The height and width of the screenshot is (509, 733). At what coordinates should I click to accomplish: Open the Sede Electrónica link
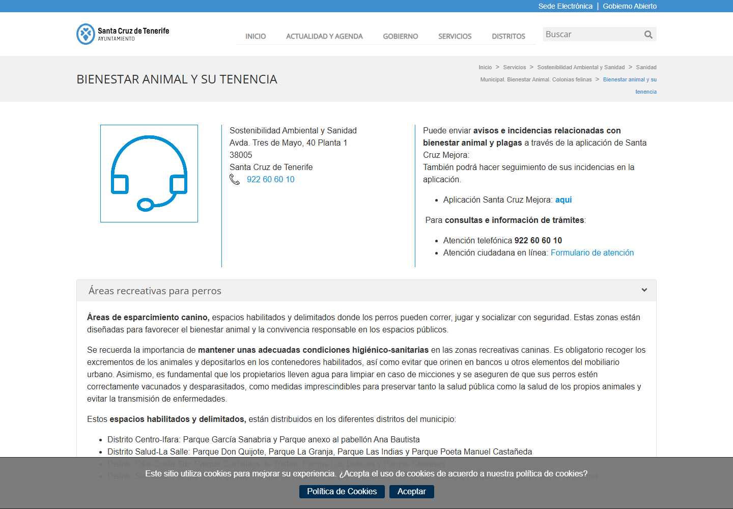(x=566, y=6)
